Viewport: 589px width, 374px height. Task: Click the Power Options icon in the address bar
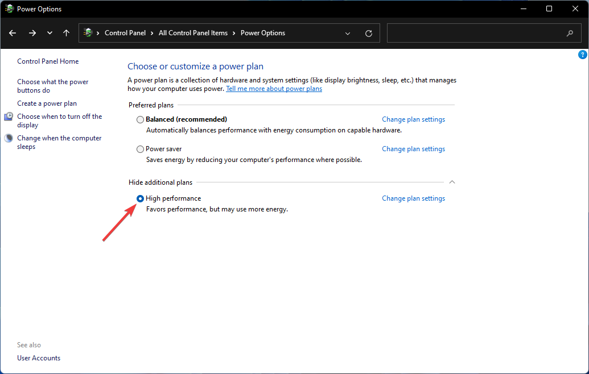click(x=89, y=33)
